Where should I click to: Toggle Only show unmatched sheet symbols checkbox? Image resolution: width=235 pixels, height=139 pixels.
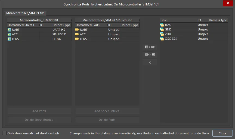tap(4, 133)
